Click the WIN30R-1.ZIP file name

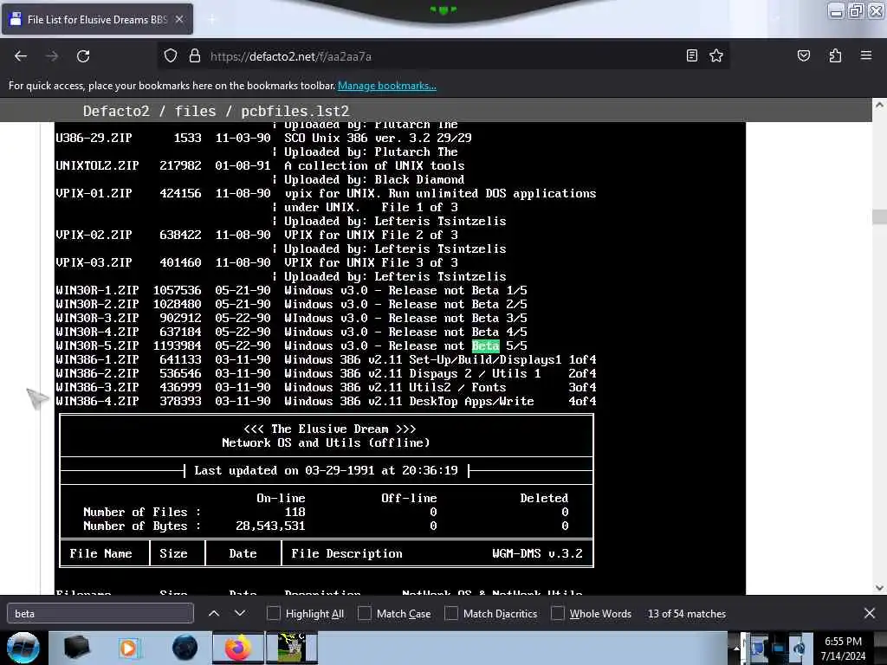(x=97, y=290)
